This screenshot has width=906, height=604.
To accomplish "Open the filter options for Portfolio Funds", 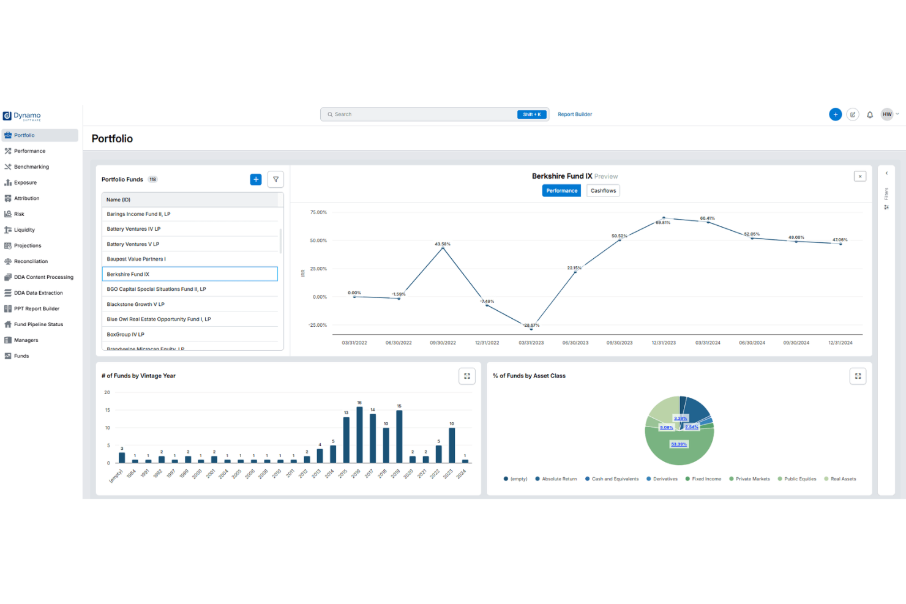I will [275, 179].
